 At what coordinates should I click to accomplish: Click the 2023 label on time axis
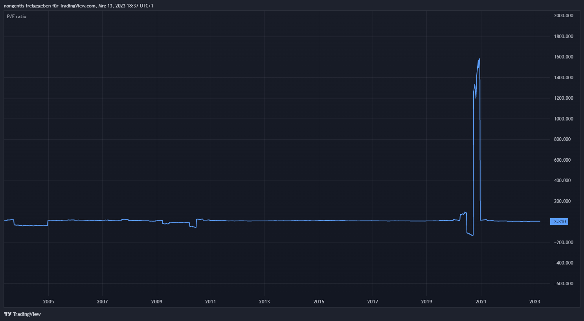[x=534, y=302]
